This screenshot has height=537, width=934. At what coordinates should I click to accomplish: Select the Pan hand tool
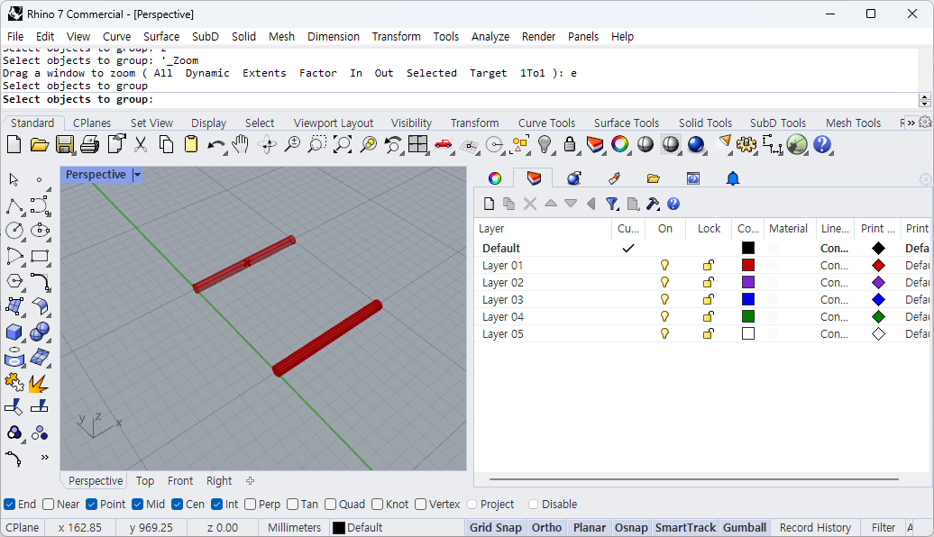click(241, 145)
